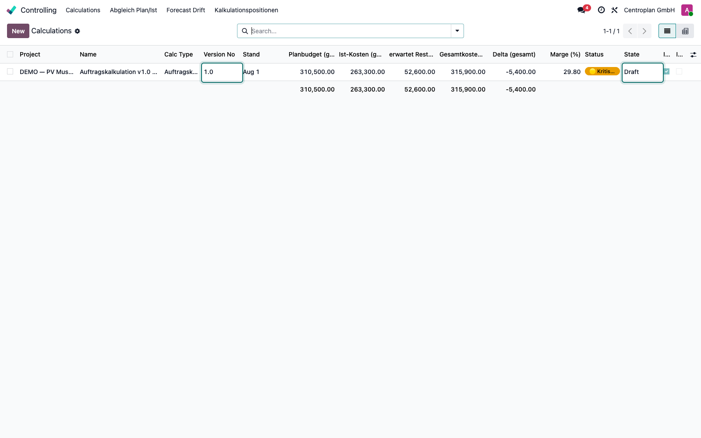Expand the search options dropdown arrow
701x438 pixels.
[x=457, y=31]
